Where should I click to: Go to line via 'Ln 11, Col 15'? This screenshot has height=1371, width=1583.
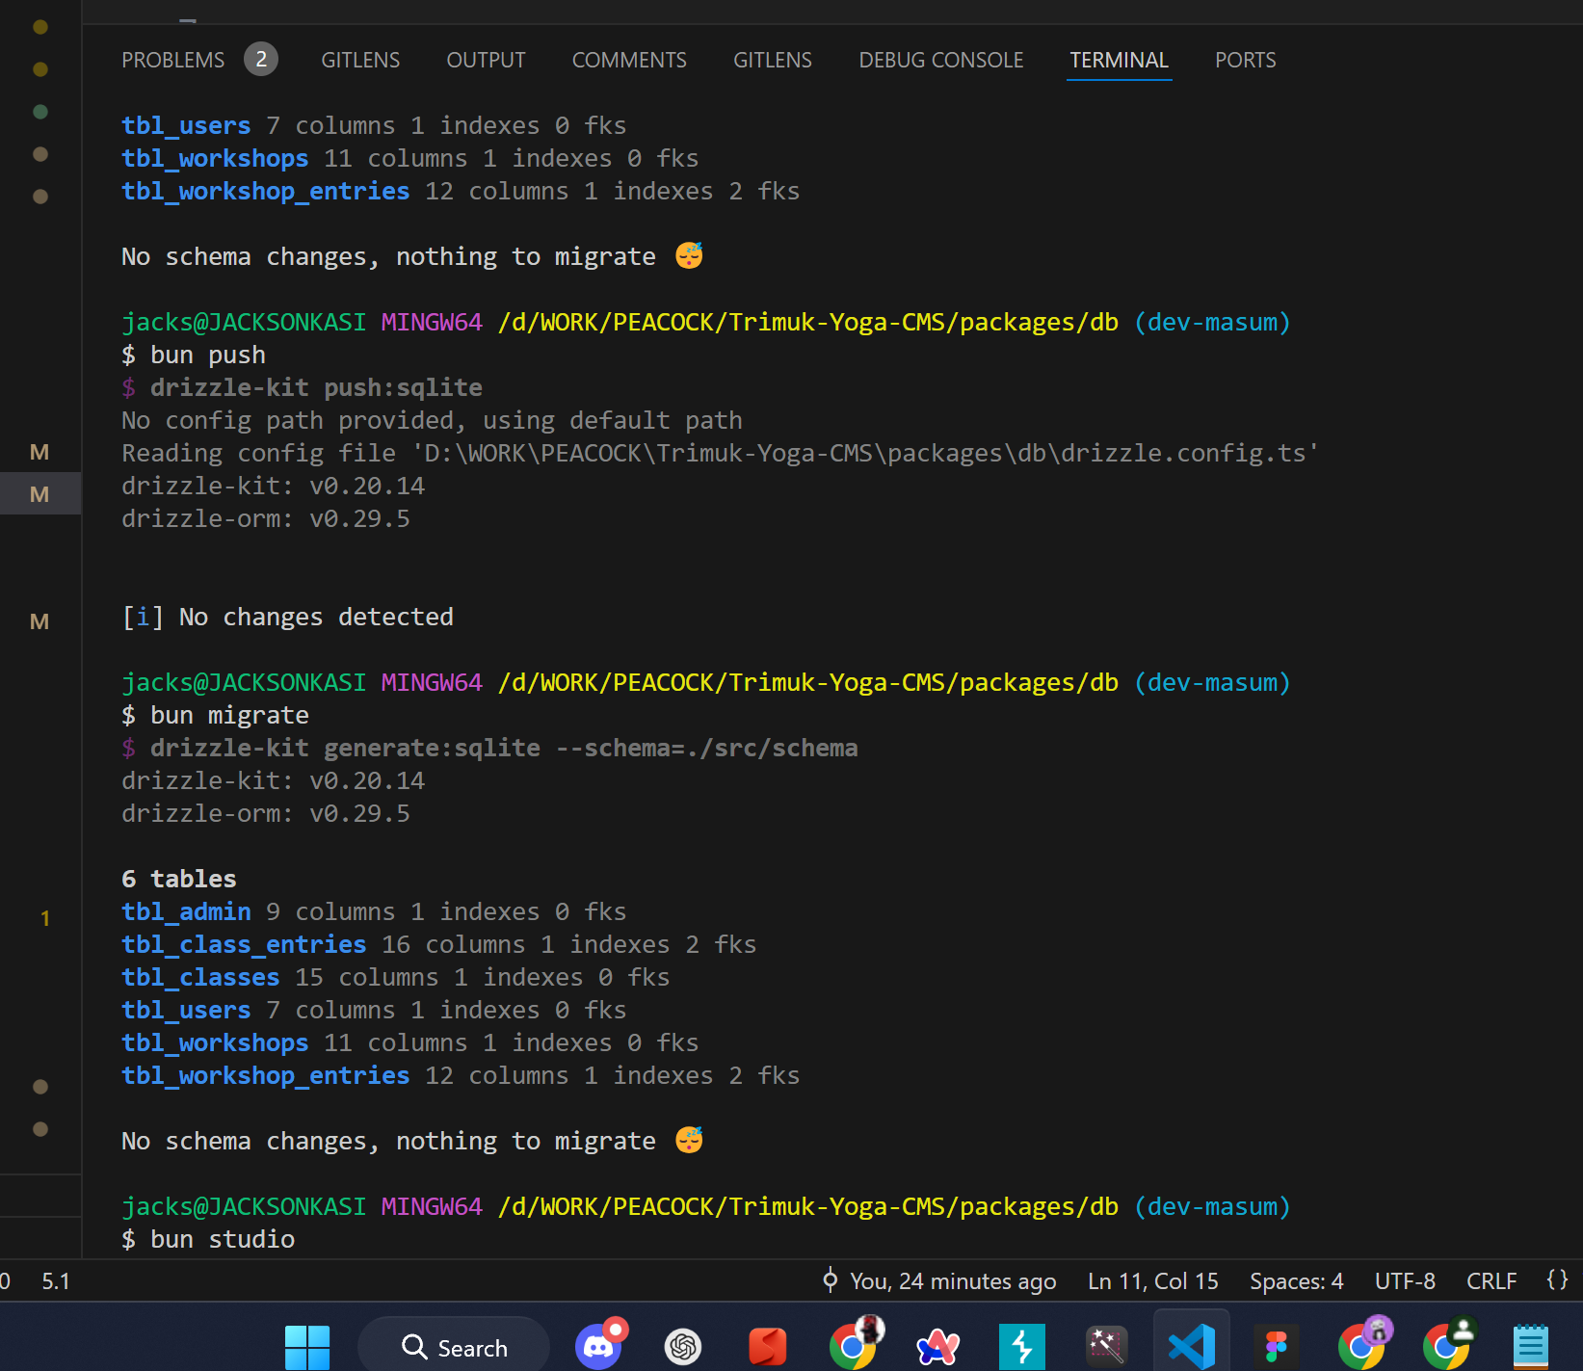[1151, 1280]
